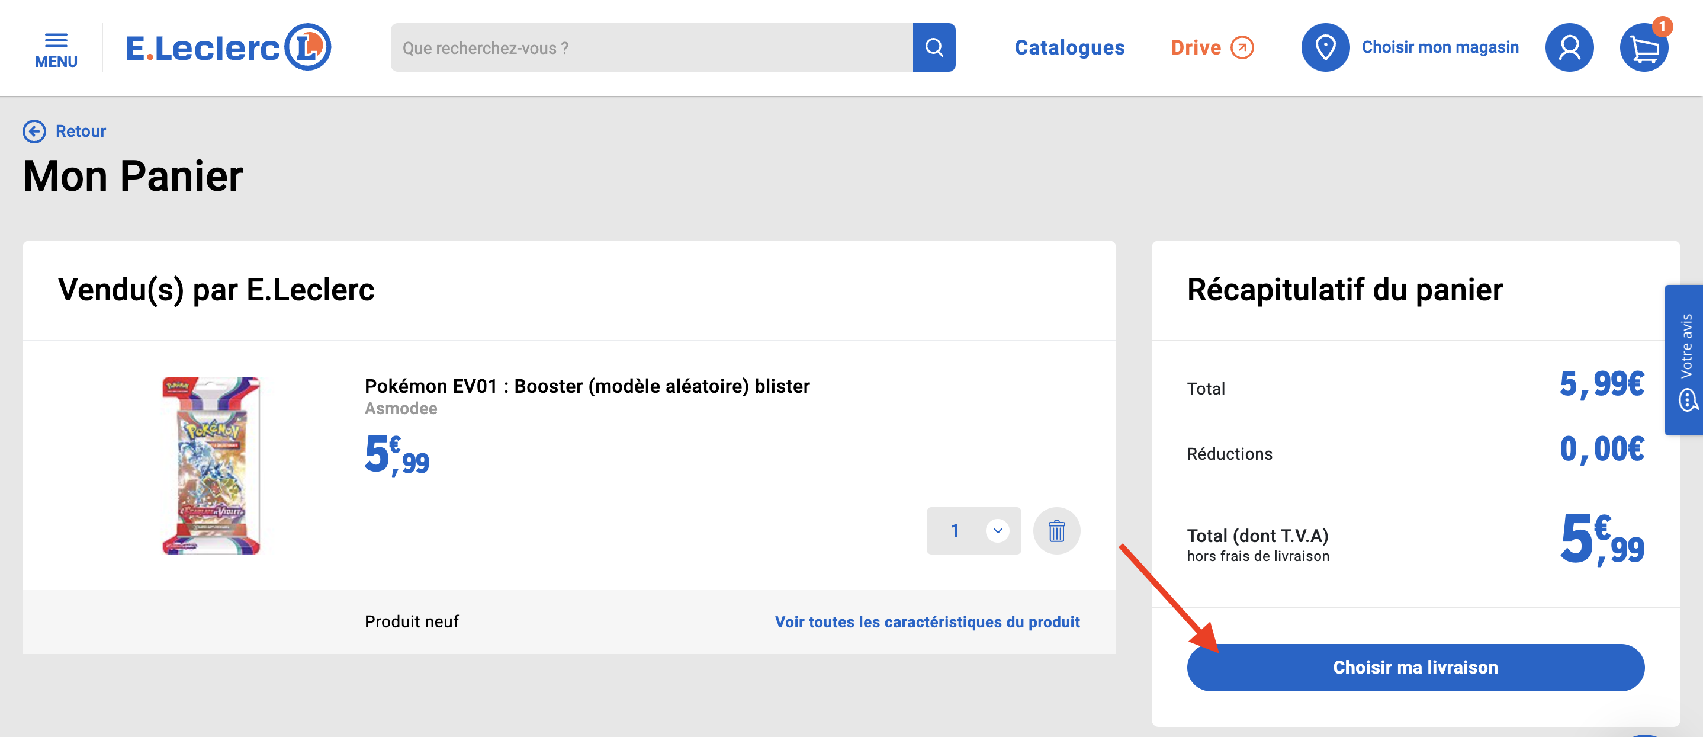
Task: Click the Pokémon booster product thumbnail
Action: click(x=211, y=465)
